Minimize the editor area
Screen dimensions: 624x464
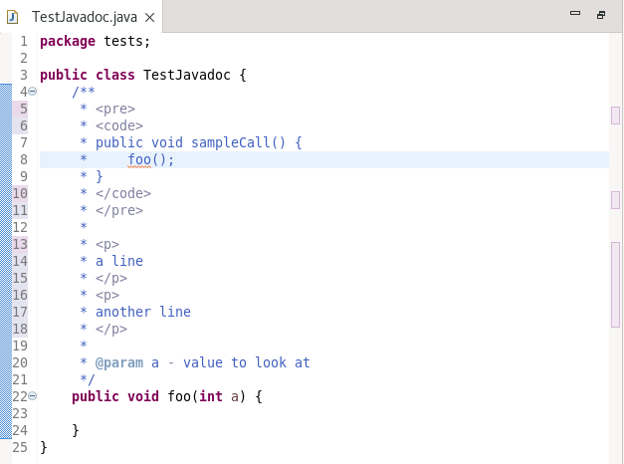coord(575,13)
